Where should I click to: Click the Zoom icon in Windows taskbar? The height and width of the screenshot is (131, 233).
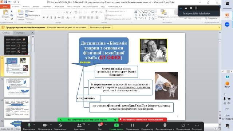tap(227, 24)
